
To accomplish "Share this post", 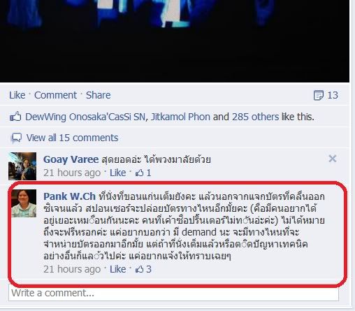I will (x=98, y=95).
